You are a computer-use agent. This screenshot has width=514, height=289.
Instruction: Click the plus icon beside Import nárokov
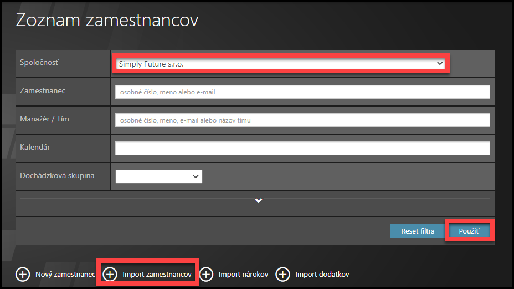[x=207, y=275]
